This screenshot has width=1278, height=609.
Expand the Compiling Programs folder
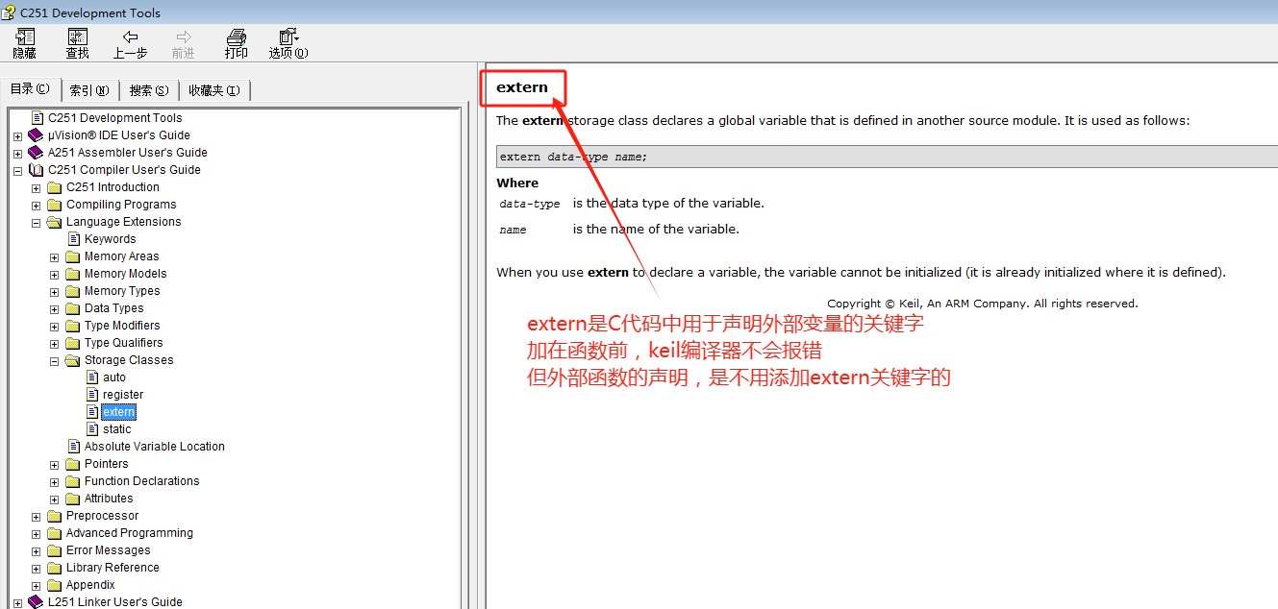point(37,205)
